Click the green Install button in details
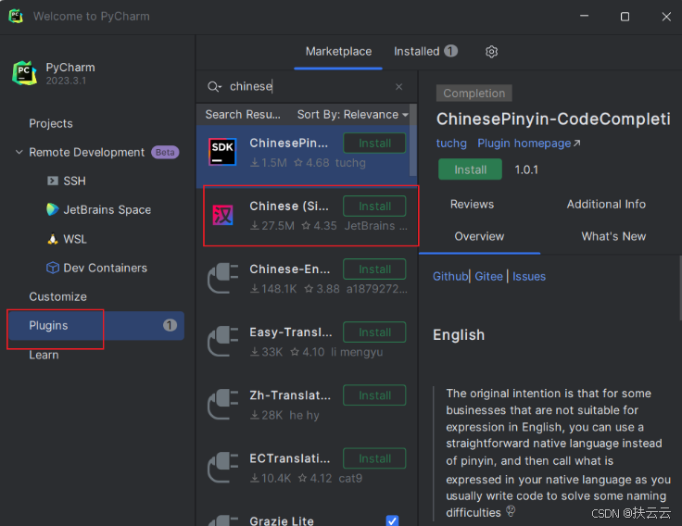 (x=470, y=169)
